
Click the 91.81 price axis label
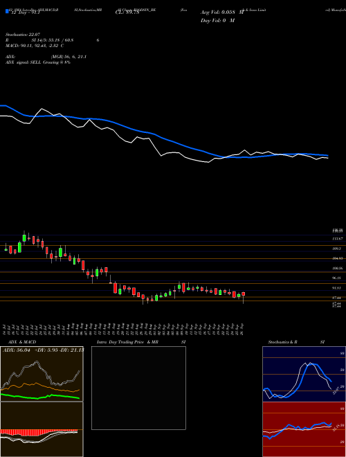337,288
